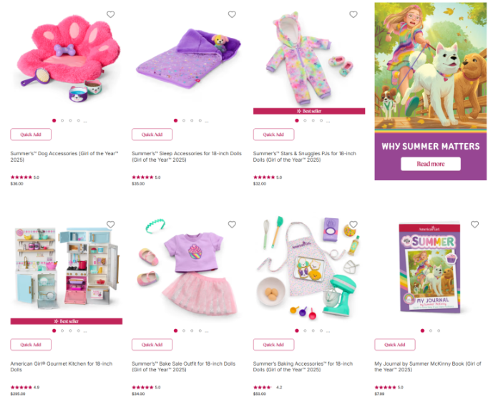Click Read more on Why Summer Matters
Viewport: 488px width, 410px height.
431,164
